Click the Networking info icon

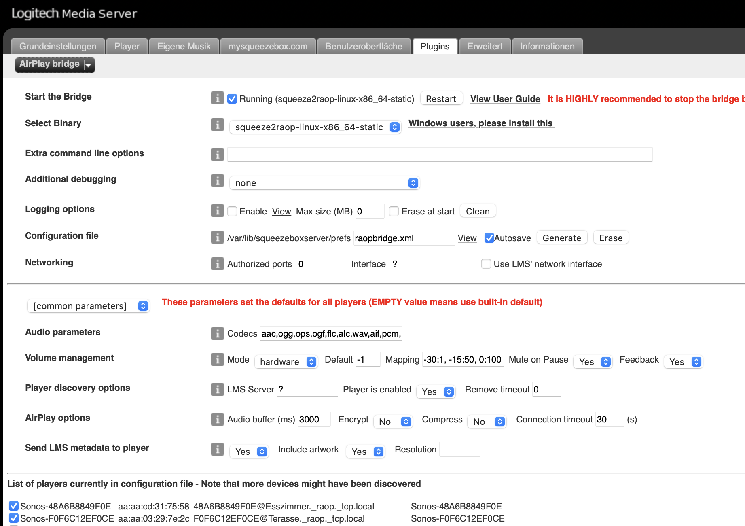click(217, 264)
